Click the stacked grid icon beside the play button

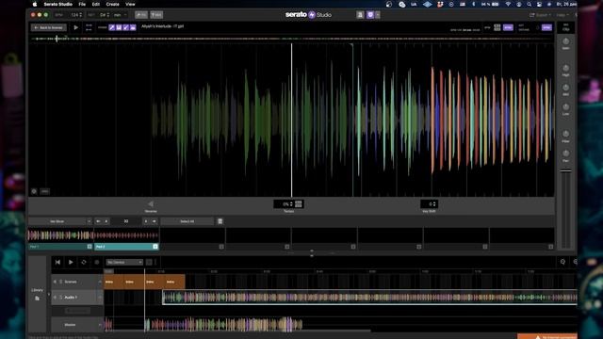[89, 27]
